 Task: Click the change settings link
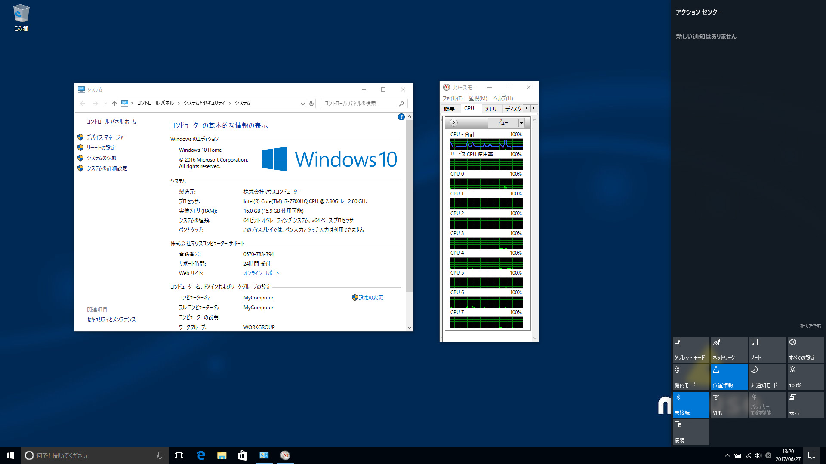[x=370, y=298]
